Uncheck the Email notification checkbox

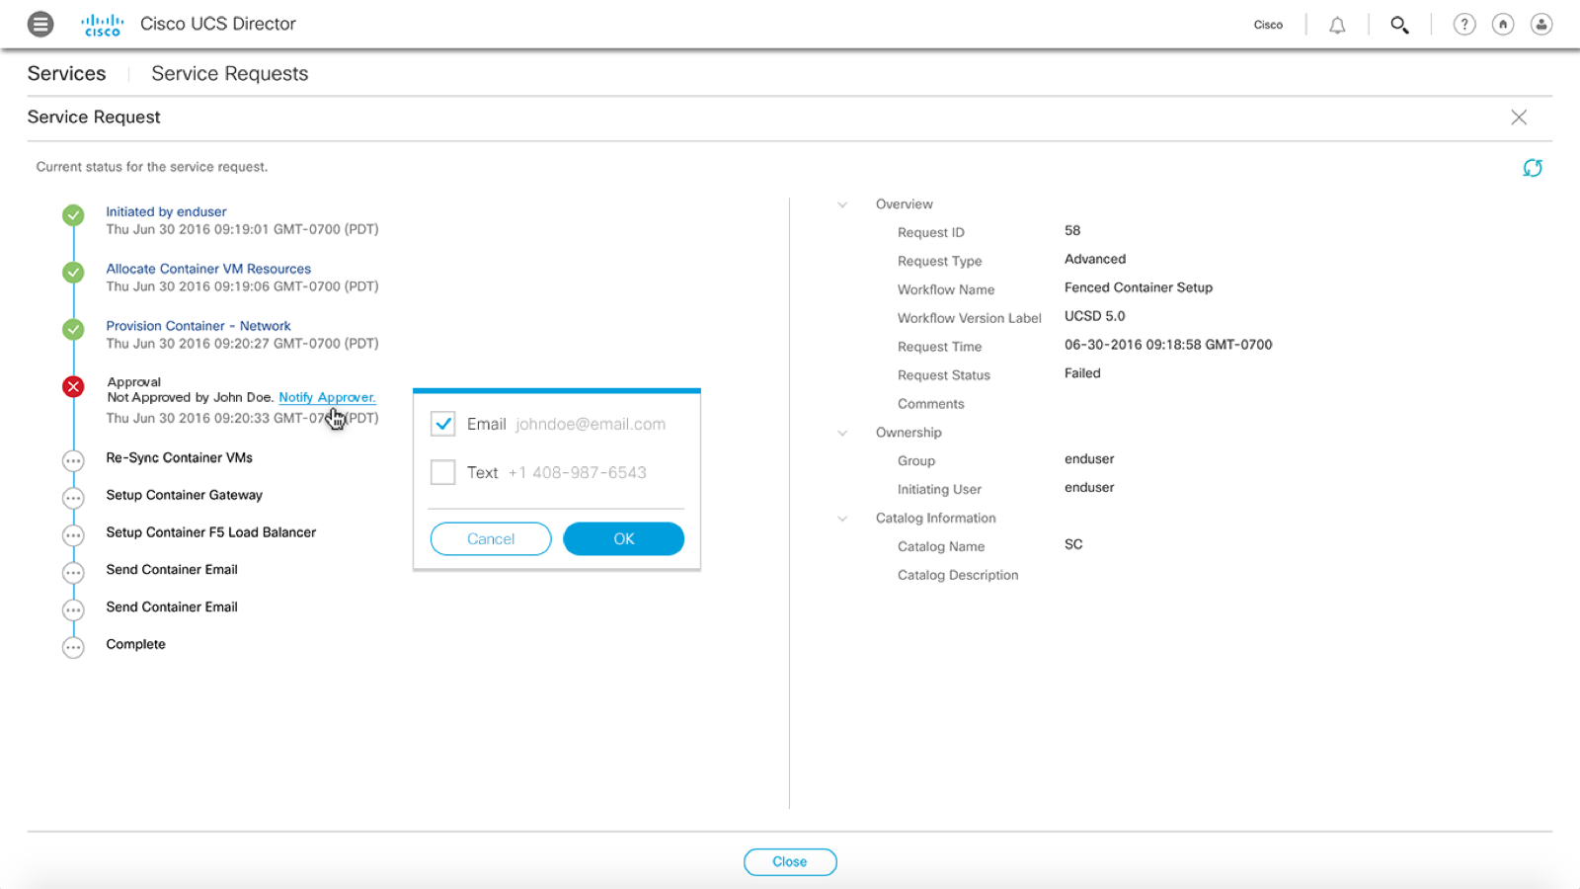[x=443, y=424]
